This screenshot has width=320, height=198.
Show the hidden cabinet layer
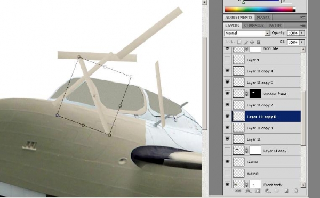click(227, 173)
